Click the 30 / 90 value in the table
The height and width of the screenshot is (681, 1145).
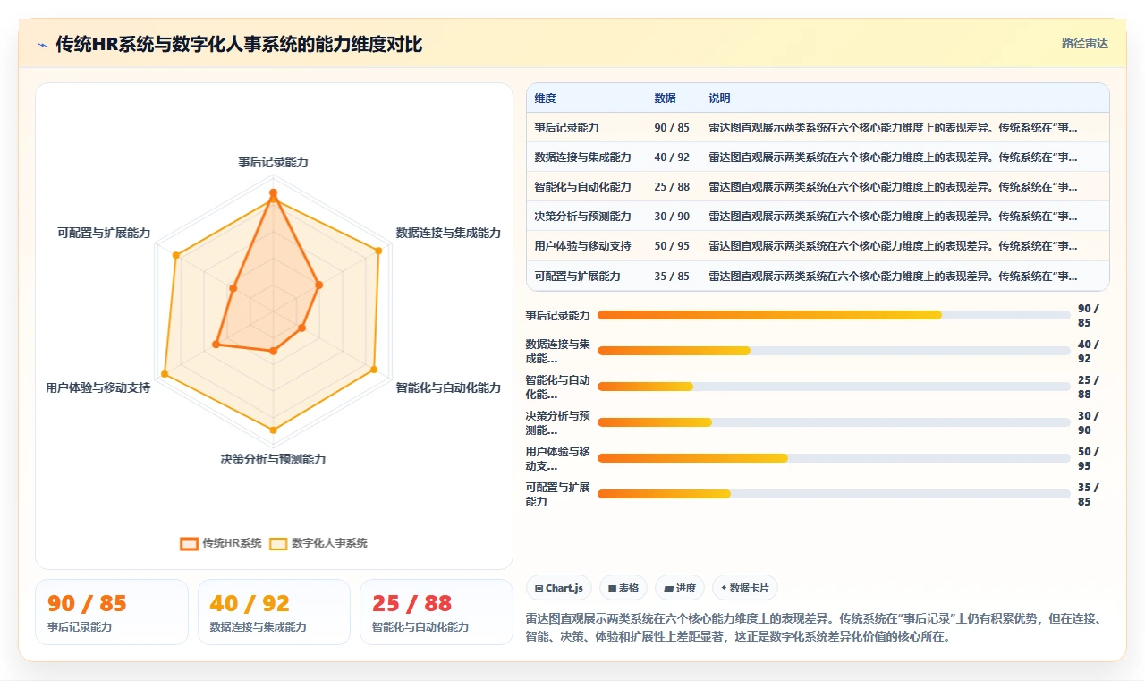672,217
